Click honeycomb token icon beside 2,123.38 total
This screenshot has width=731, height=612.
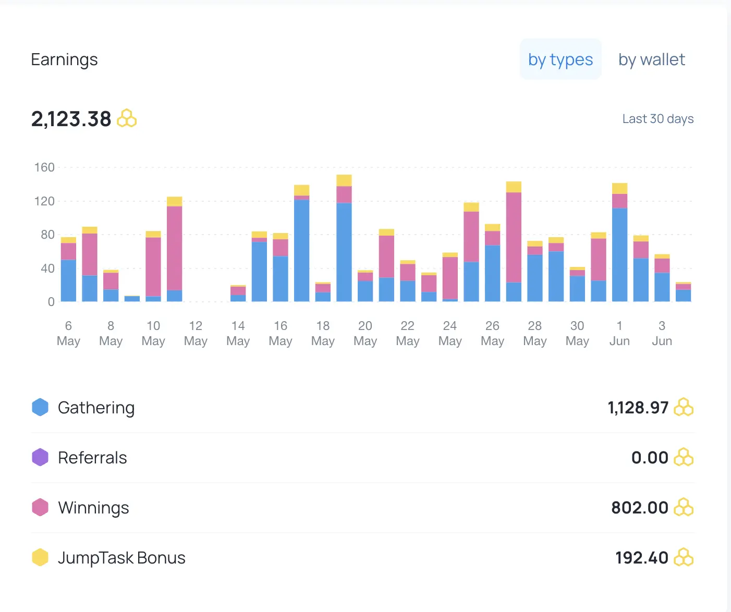point(127,118)
